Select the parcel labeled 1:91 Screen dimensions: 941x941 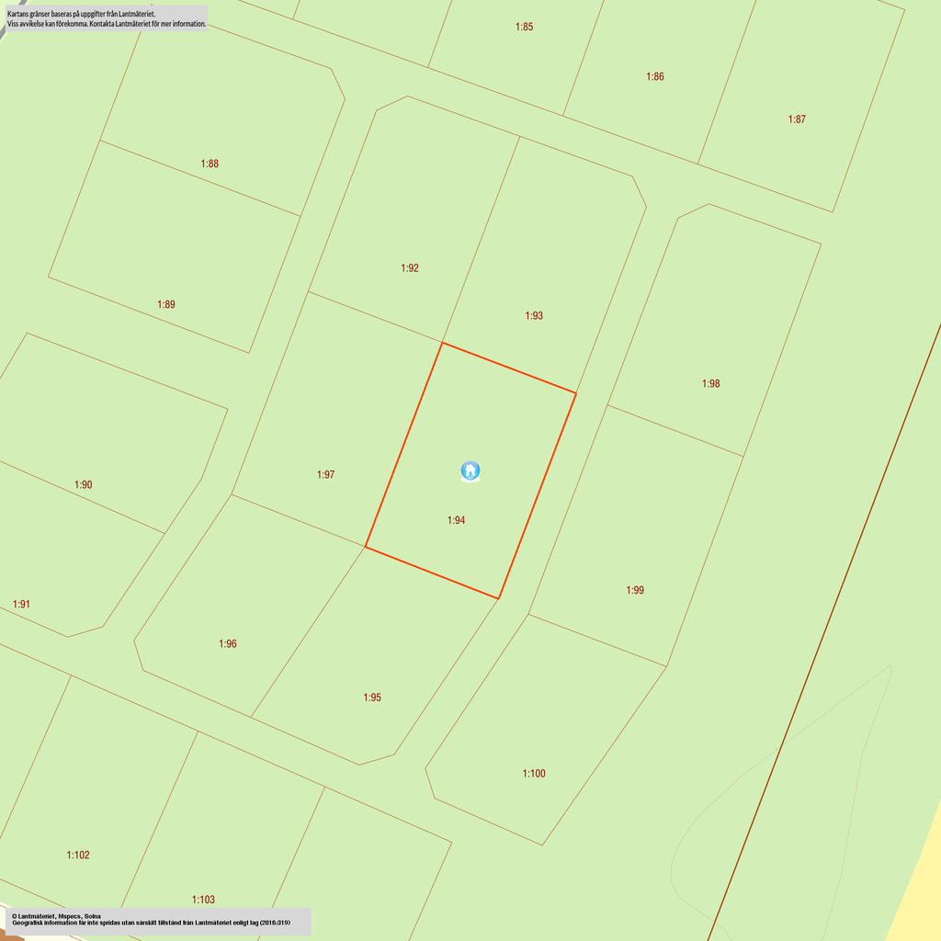click(22, 604)
